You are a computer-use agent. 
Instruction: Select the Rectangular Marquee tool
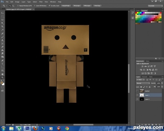(x=2, y=16)
